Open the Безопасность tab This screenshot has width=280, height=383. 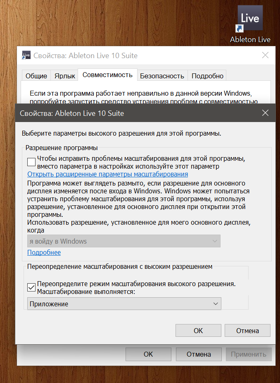click(x=162, y=76)
